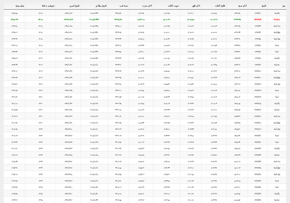Select green غروب آفتاب time in highlighted row
290x203 pixels.
click(x=167, y=19)
